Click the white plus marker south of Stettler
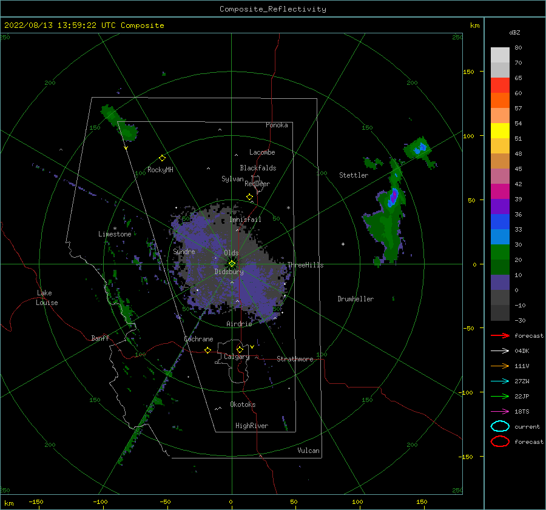The height and width of the screenshot is (510, 546). point(343,244)
